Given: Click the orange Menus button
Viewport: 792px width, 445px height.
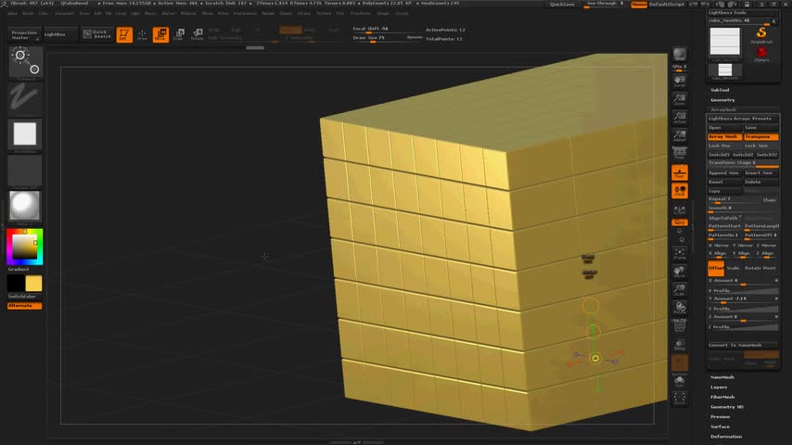Looking at the screenshot, I should pyautogui.click(x=639, y=4).
